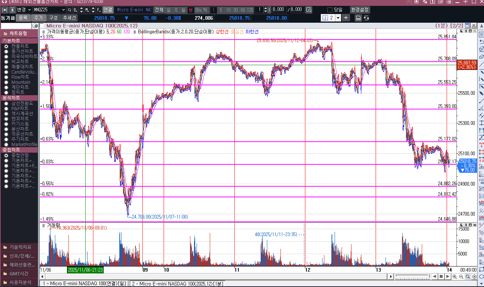Click the symbol search magnifier icon
Viewport: 484px width, 287px height.
click(x=69, y=10)
